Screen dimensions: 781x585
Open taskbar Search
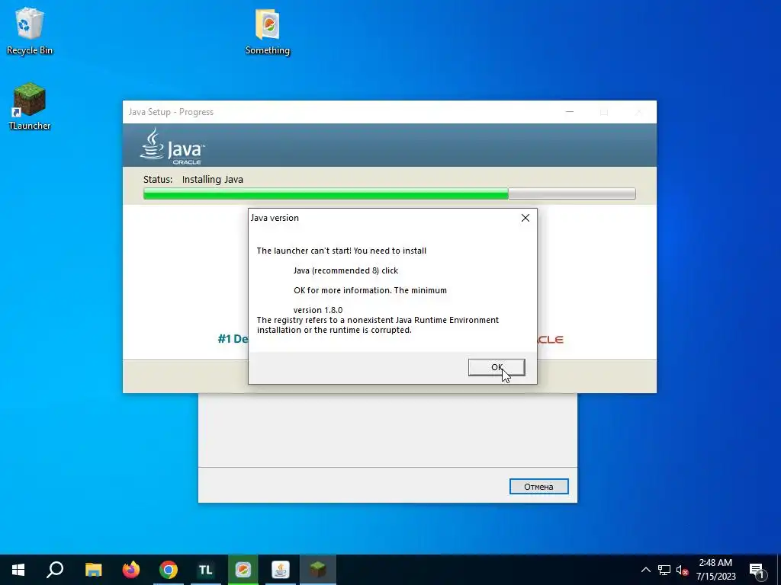(x=55, y=570)
